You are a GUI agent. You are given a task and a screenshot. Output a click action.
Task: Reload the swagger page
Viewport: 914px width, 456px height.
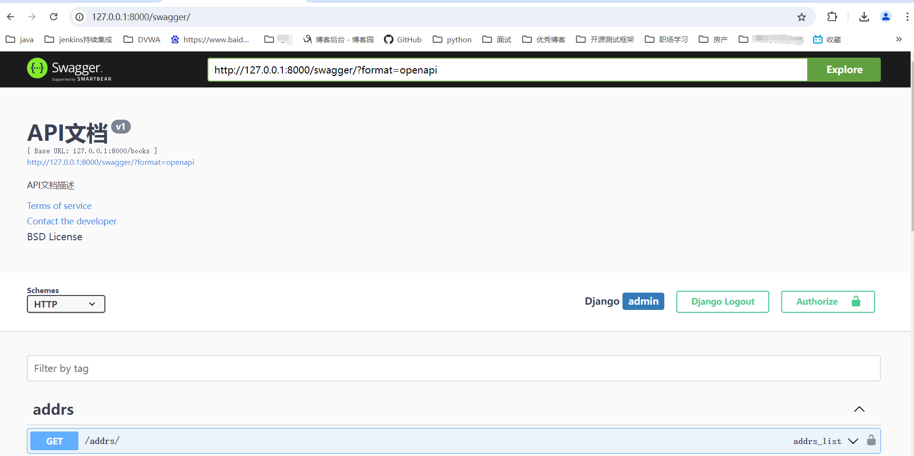[x=53, y=17]
